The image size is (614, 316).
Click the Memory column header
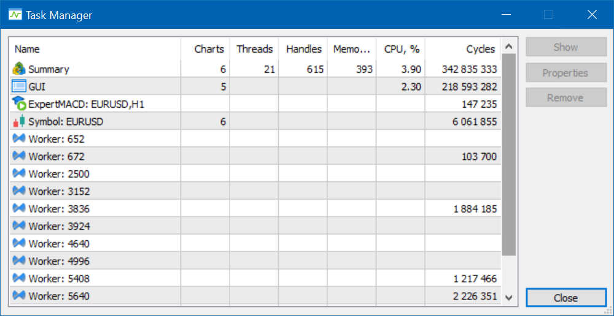[x=352, y=49]
